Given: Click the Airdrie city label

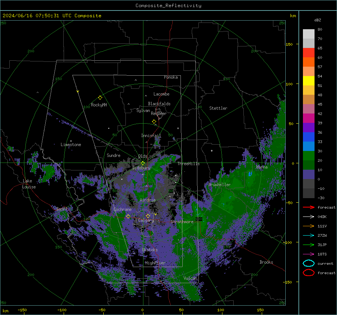Looking at the screenshot, I should point(148,200).
